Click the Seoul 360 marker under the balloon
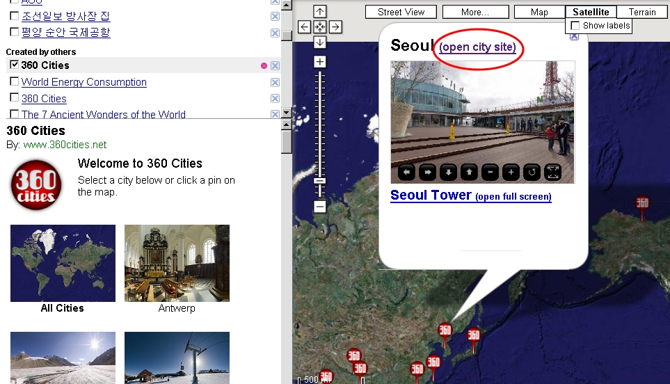The image size is (670, 384). (x=445, y=331)
